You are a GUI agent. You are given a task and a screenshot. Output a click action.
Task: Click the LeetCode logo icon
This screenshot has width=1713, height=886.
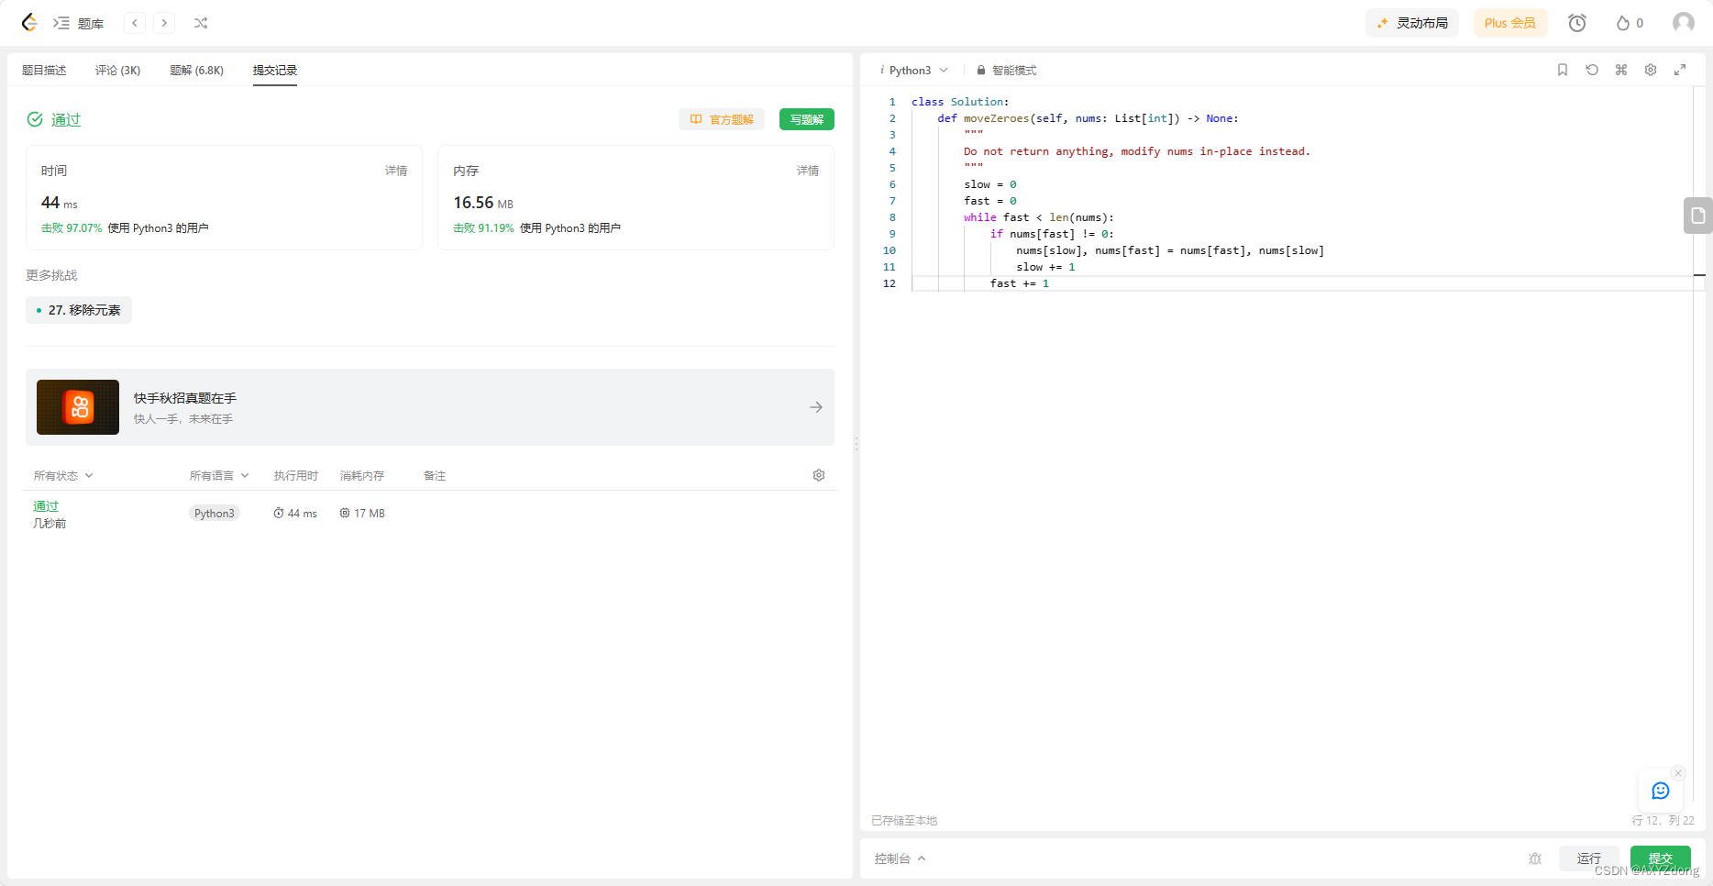pyautogui.click(x=29, y=23)
